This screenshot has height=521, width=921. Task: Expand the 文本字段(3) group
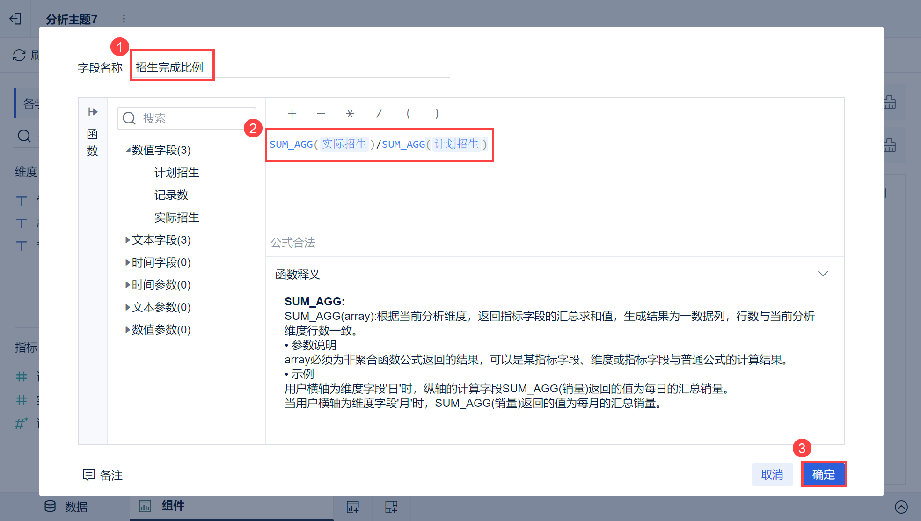(x=127, y=240)
